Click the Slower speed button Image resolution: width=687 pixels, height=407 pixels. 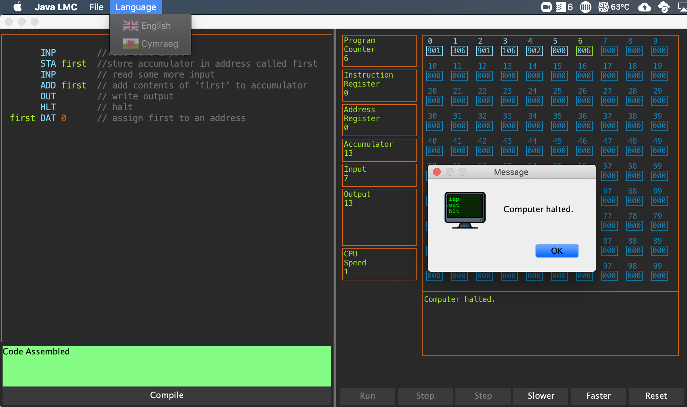[x=541, y=396]
